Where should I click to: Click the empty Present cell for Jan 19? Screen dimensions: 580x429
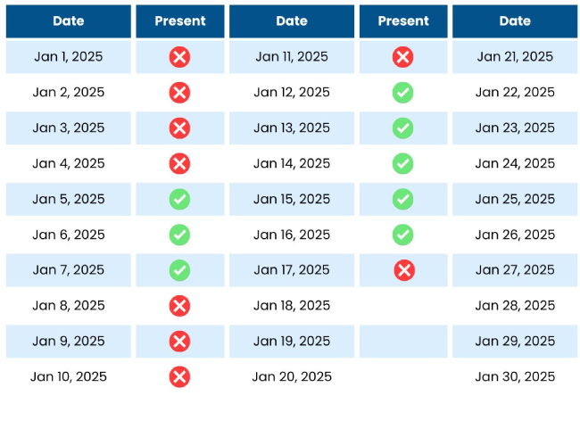click(403, 341)
